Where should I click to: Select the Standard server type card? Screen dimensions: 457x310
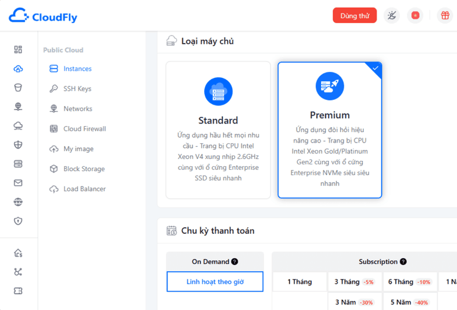(x=218, y=130)
